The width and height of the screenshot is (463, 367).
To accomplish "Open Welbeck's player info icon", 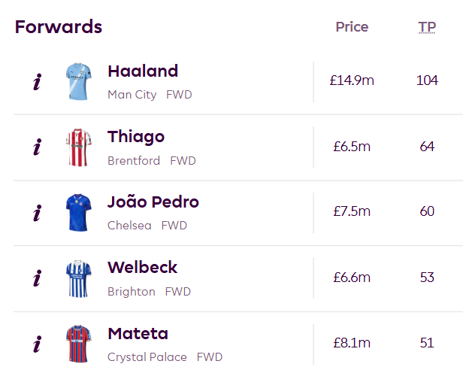I will [37, 278].
